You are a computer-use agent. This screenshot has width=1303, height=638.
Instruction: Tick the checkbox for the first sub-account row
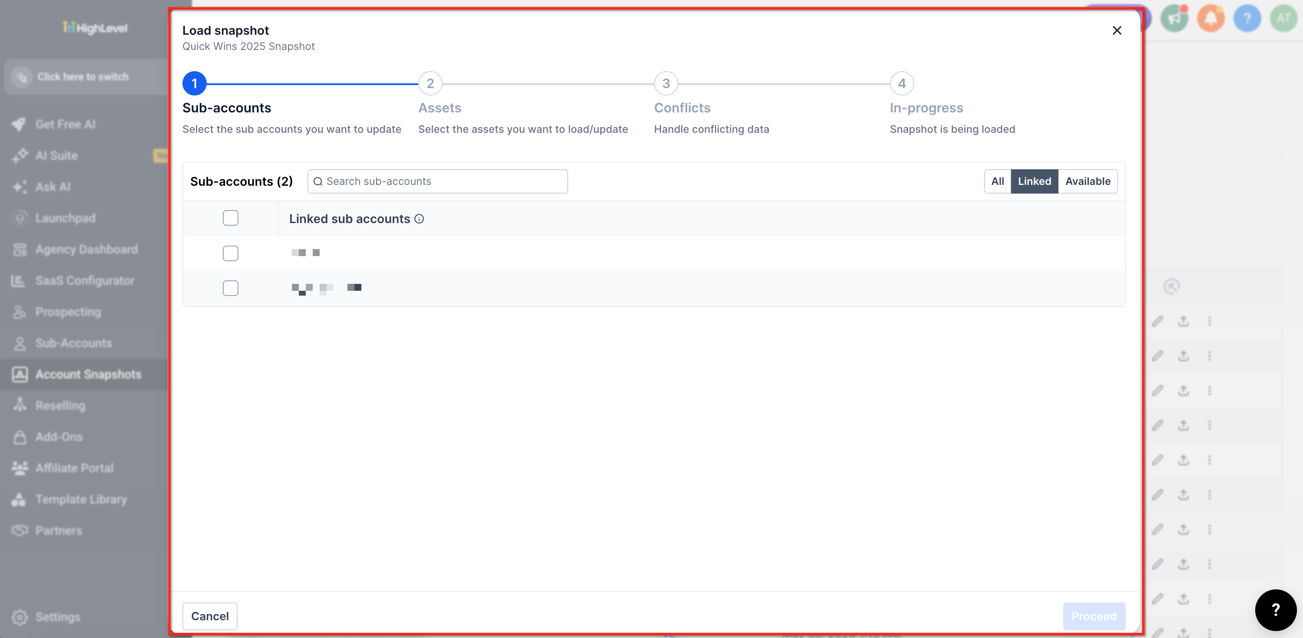[x=231, y=253]
